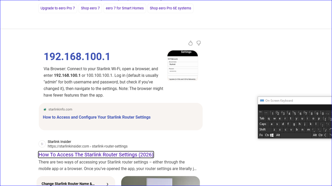332x186 pixels.
Task: Click the thumbs up feedback icon
Action: tap(190, 43)
